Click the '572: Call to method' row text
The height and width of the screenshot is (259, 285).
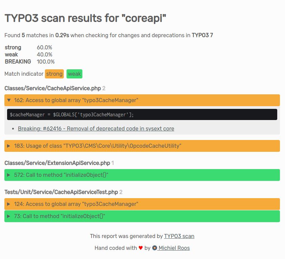point(61,175)
